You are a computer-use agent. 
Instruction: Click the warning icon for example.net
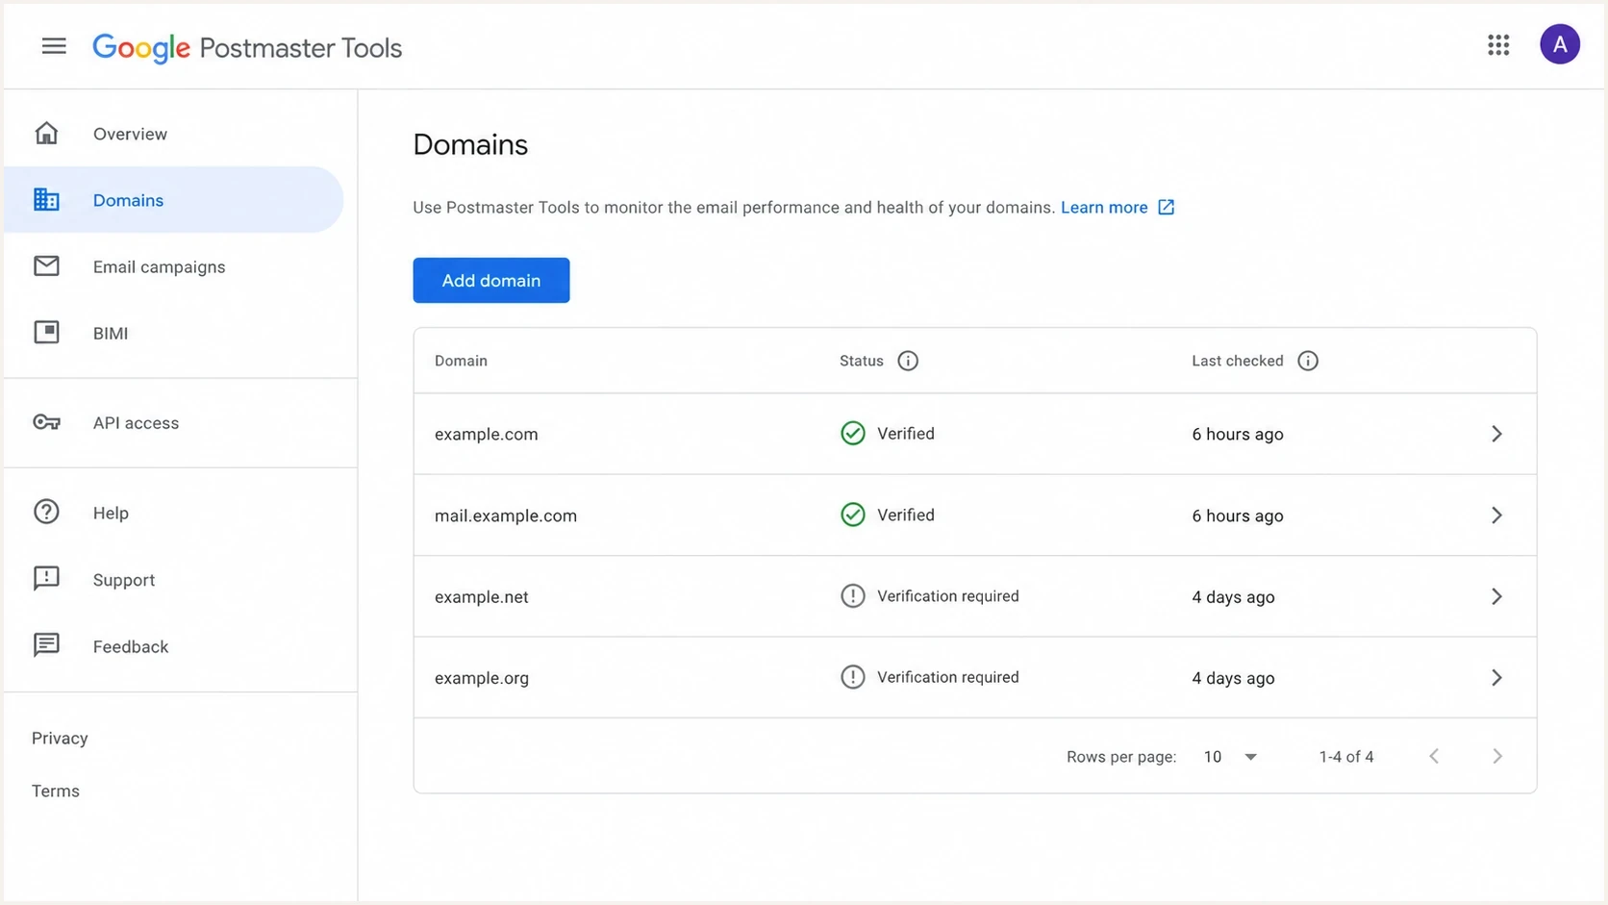853,595
